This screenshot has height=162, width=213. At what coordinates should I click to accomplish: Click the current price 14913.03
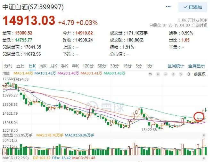click(29, 20)
